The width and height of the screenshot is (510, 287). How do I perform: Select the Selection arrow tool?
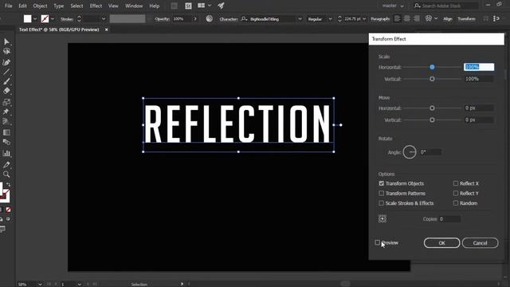[6, 41]
